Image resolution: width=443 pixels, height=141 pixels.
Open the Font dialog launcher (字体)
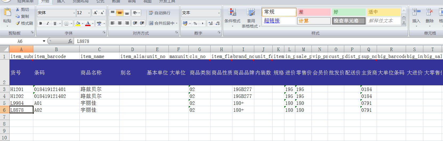[104, 32]
